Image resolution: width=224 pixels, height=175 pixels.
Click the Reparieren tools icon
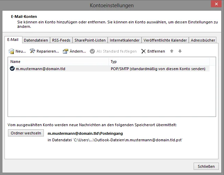tap(32, 51)
